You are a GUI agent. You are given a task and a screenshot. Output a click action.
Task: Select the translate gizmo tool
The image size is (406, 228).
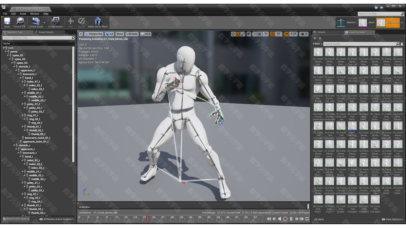(233, 34)
